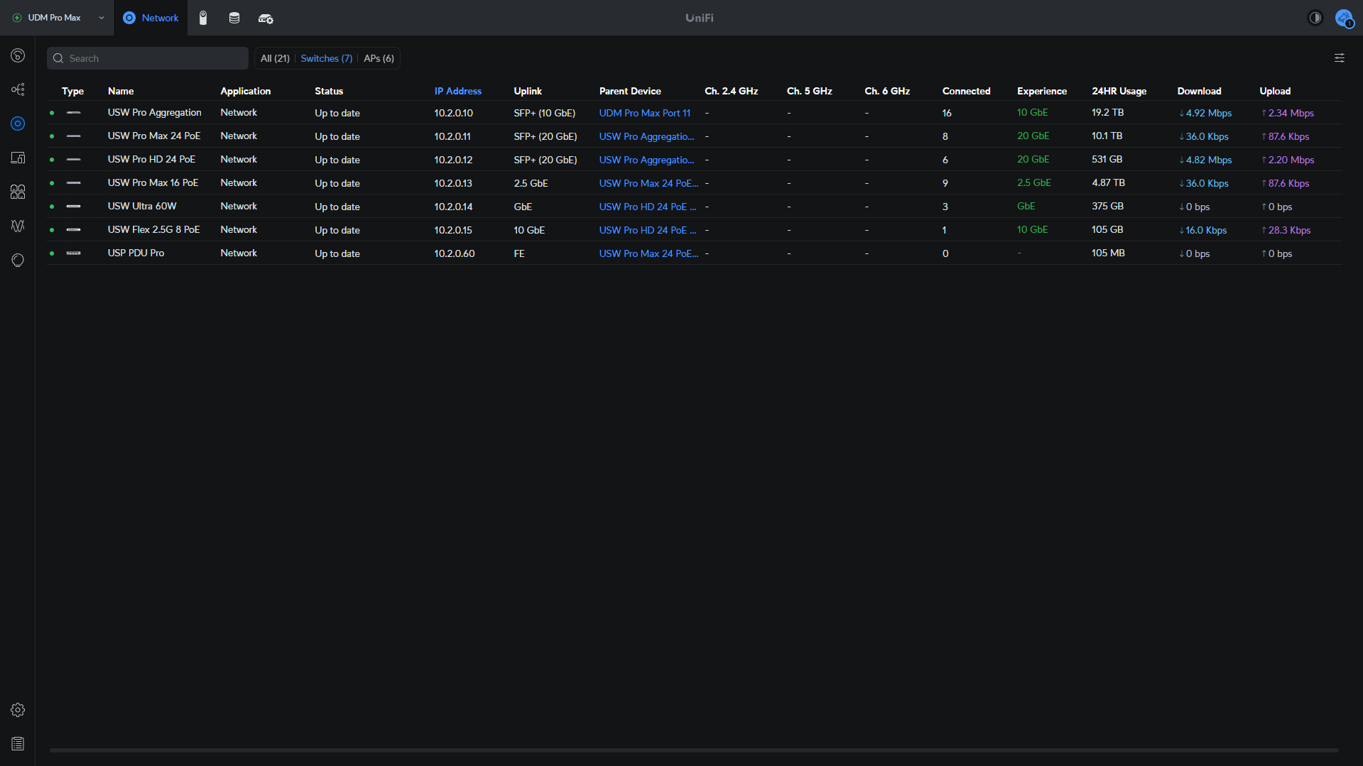Click the 4.87 TB usage value
Image resolution: width=1363 pixels, height=766 pixels.
pos(1108,183)
